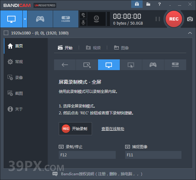This screenshot has height=180, width=196.
Task: Select the fullscreen recording mode icon in mode row
Action: point(109,65)
